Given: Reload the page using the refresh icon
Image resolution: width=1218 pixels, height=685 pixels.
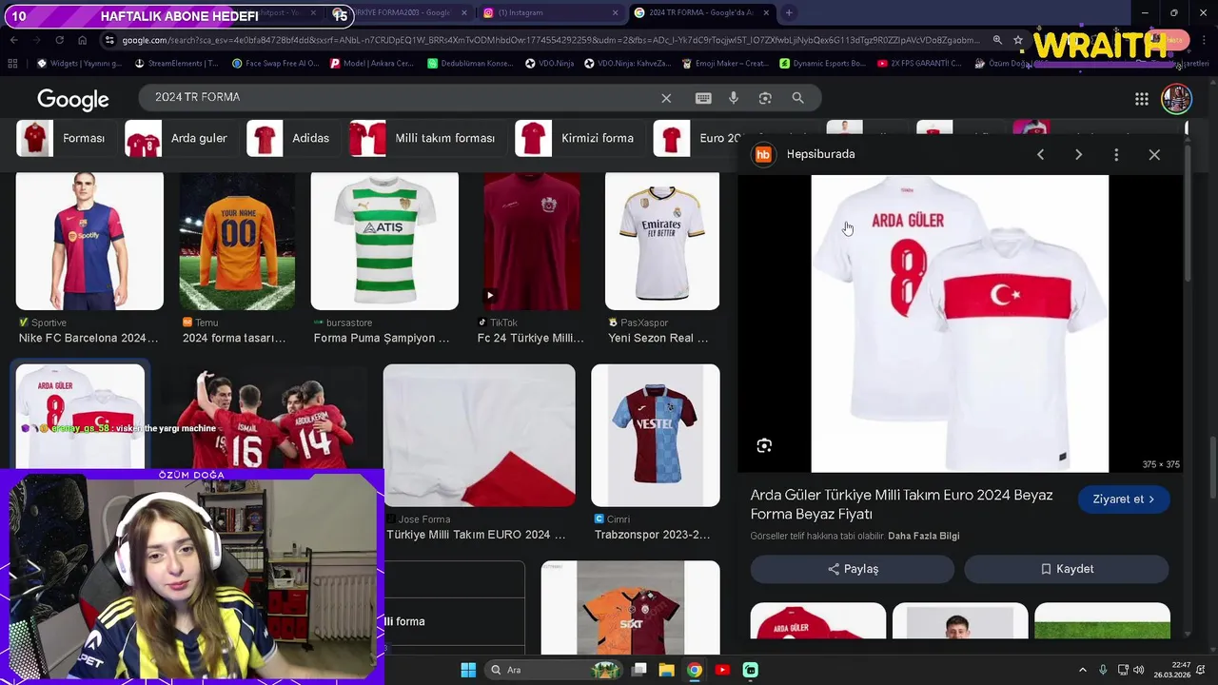Looking at the screenshot, I should [x=59, y=40].
